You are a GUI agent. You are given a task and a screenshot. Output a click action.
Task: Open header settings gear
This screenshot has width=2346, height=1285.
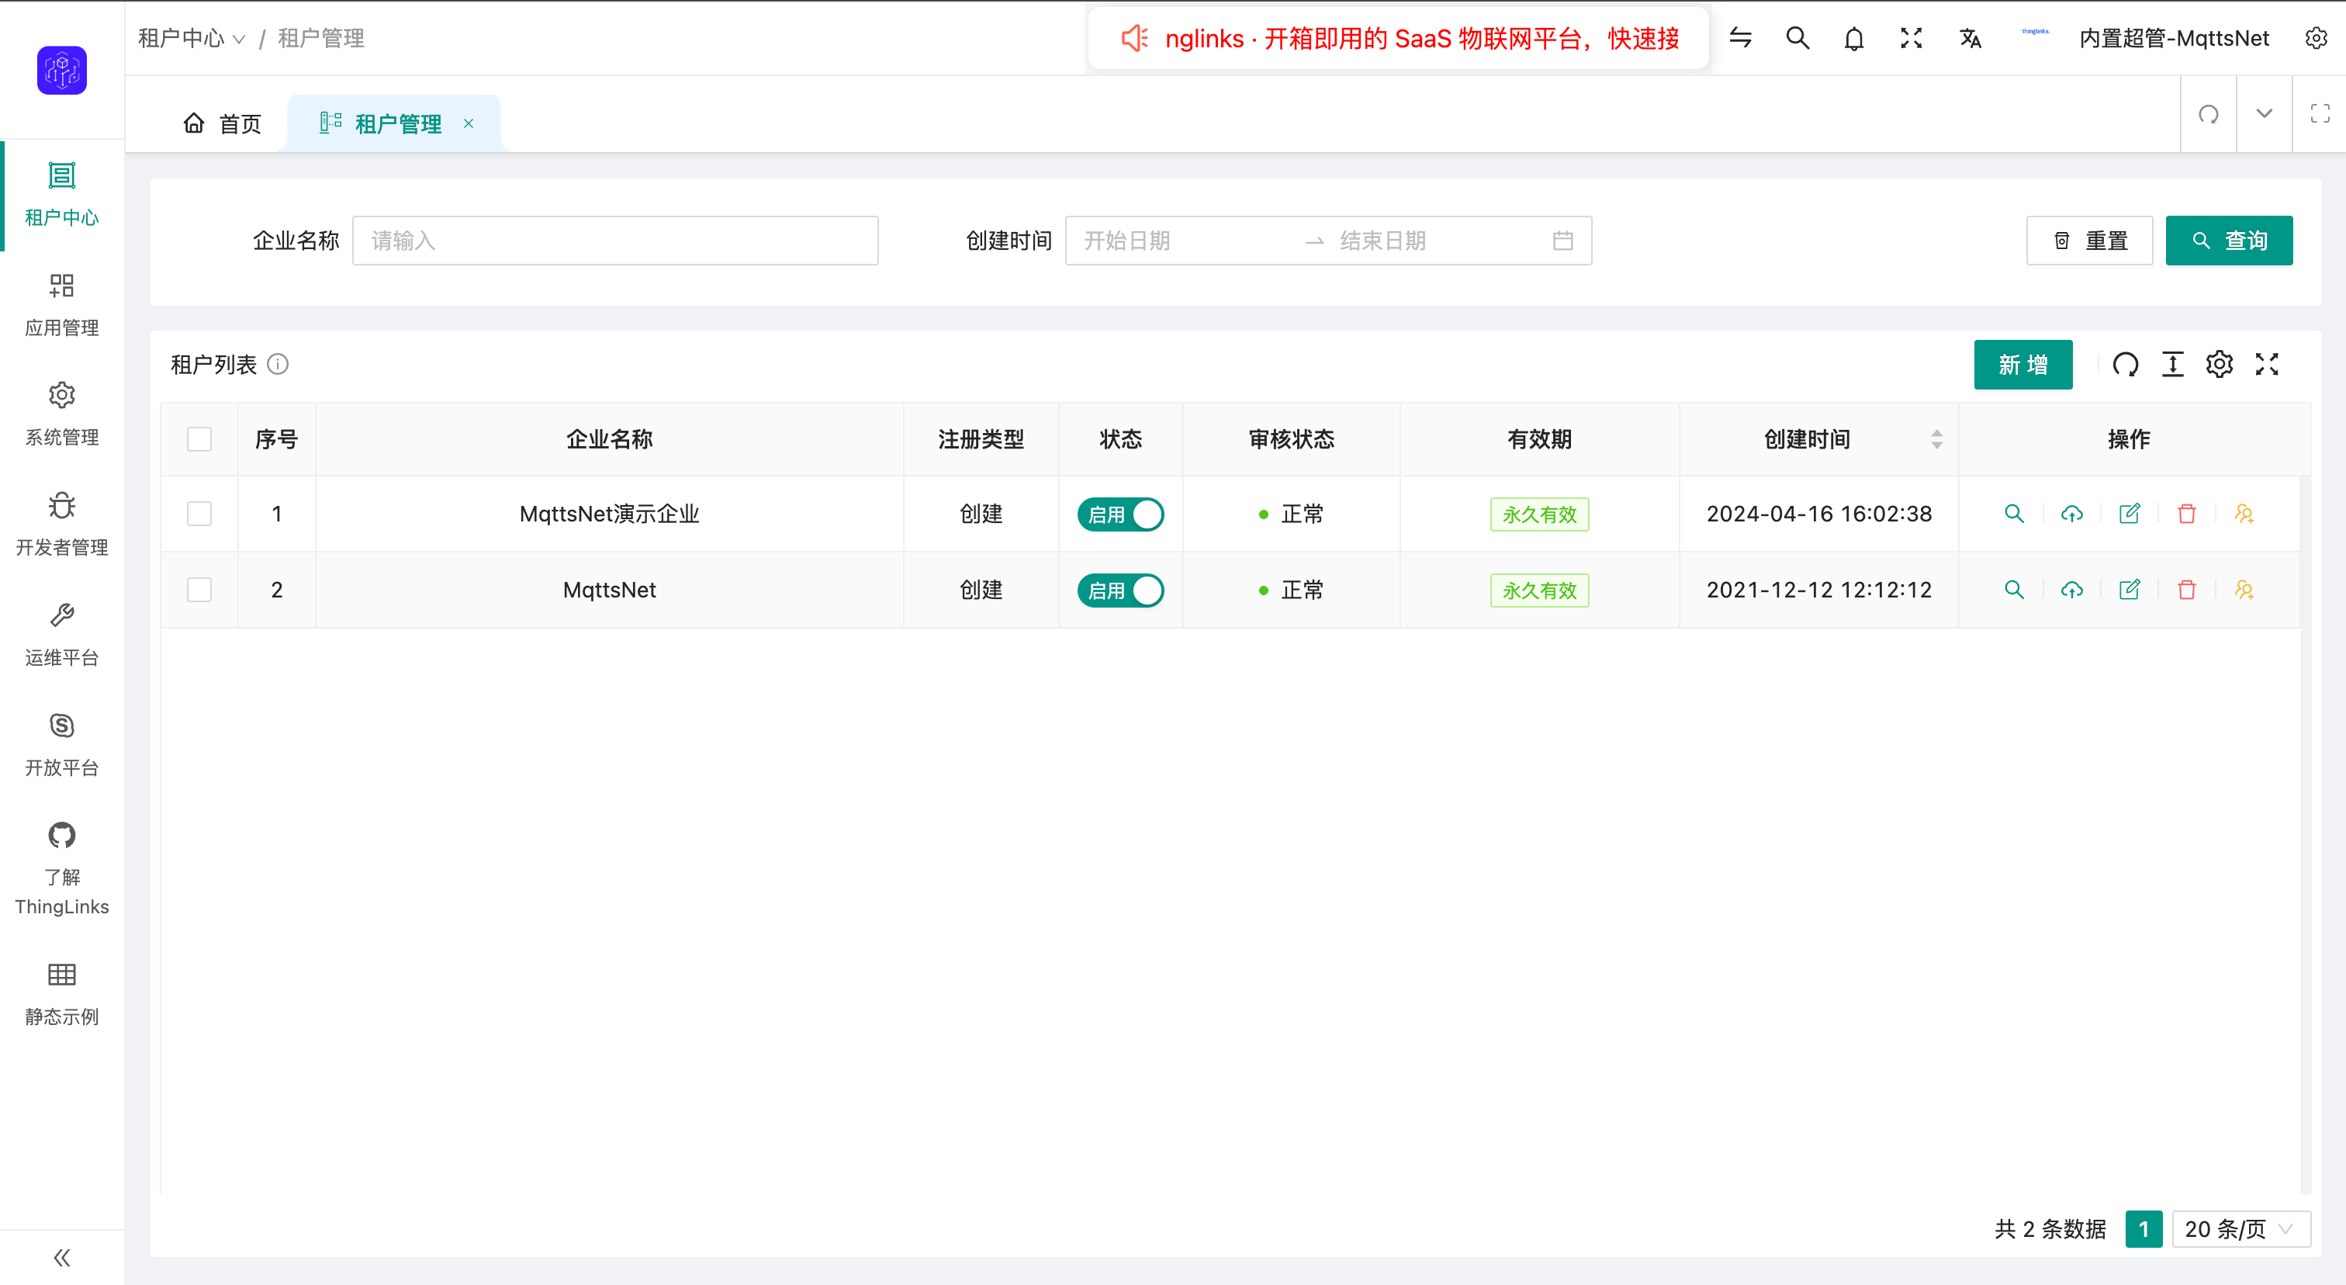tap(2316, 38)
